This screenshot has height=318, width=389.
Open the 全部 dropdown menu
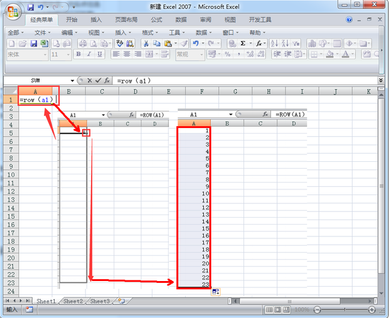point(16,33)
